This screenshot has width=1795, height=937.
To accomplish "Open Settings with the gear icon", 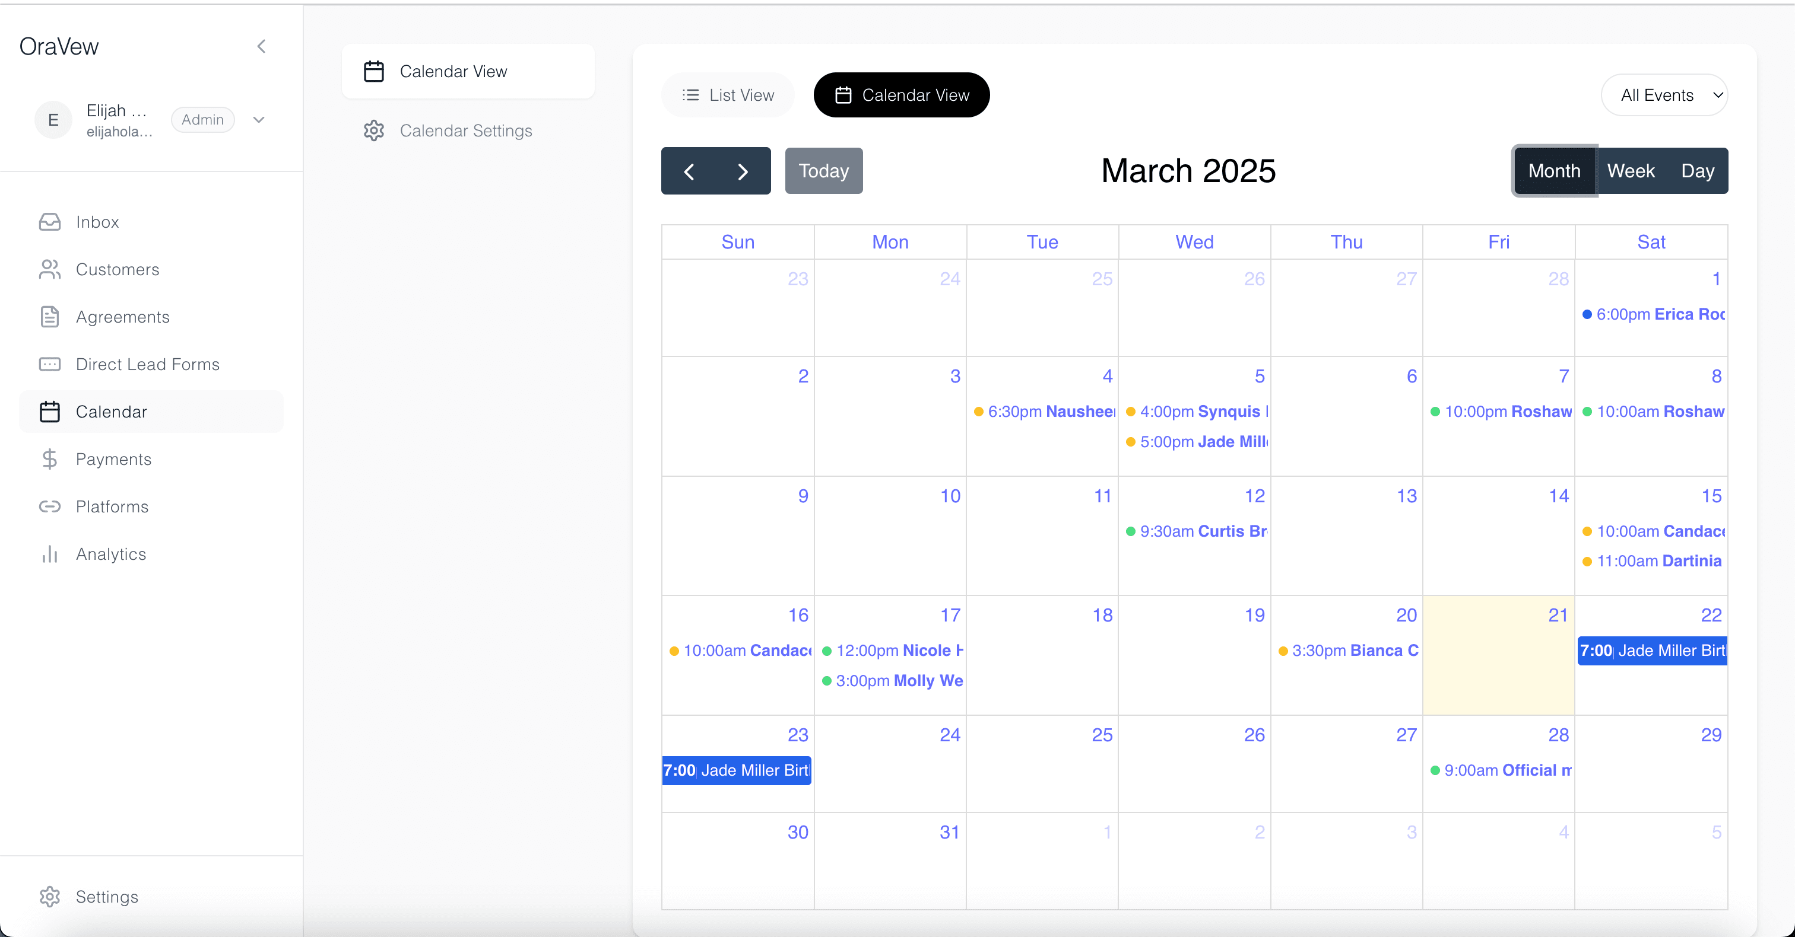I will point(49,897).
